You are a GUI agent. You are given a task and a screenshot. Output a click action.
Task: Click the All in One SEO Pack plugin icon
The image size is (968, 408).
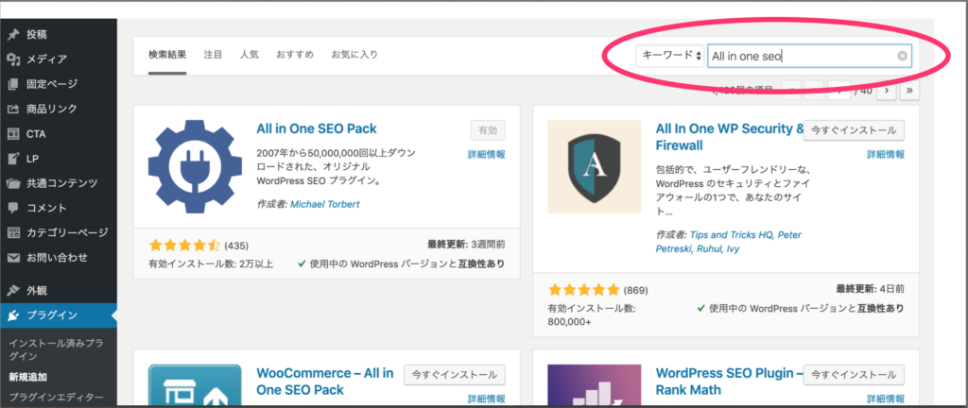pyautogui.click(x=195, y=166)
